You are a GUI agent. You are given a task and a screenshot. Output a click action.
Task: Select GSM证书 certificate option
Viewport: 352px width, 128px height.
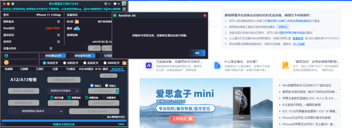[105, 63]
